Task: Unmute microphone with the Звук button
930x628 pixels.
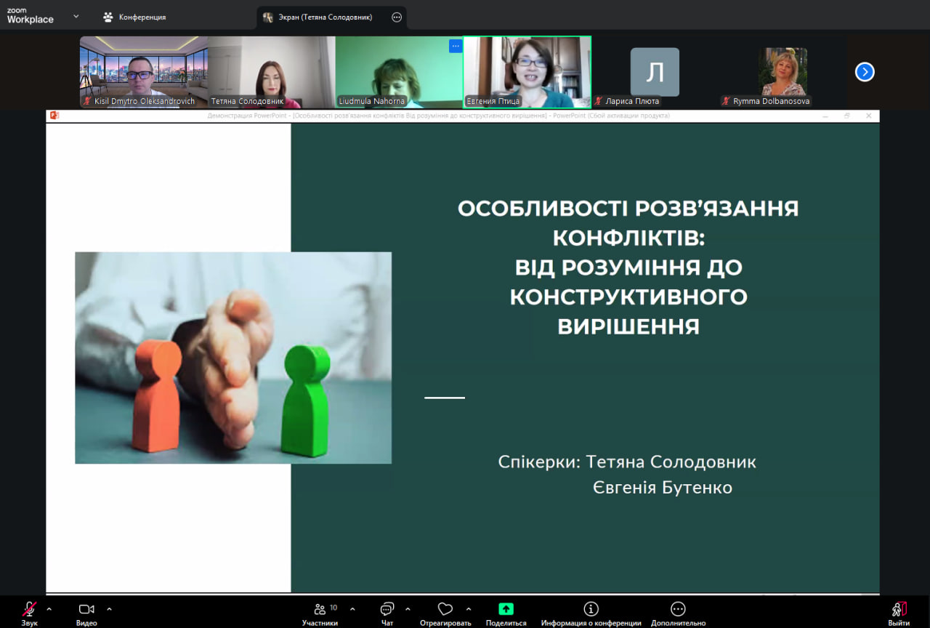Action: click(29, 610)
